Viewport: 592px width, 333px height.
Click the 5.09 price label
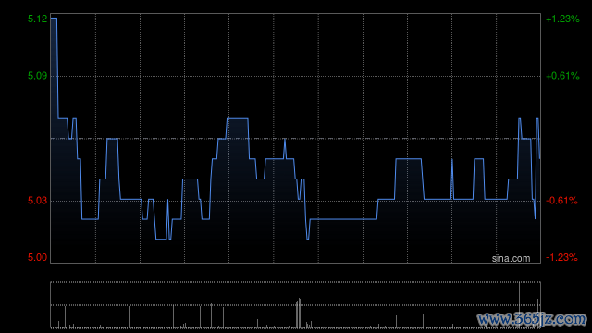(x=37, y=76)
